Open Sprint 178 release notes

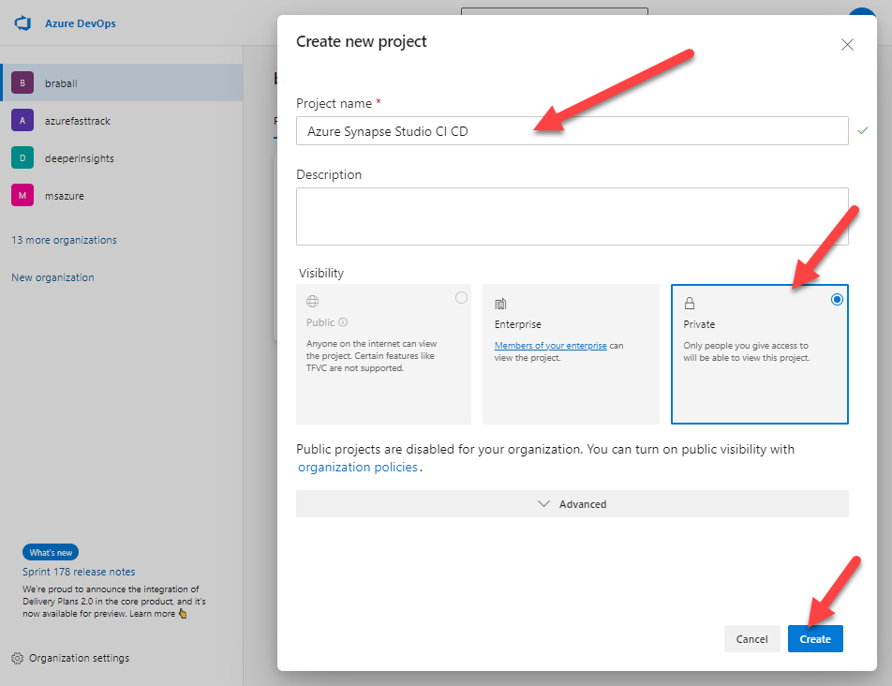(x=79, y=572)
